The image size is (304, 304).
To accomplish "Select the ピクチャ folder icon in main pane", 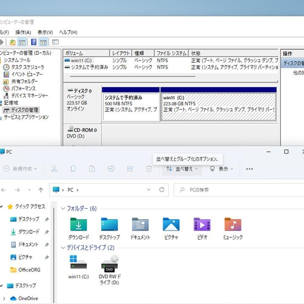I will click(x=171, y=228).
